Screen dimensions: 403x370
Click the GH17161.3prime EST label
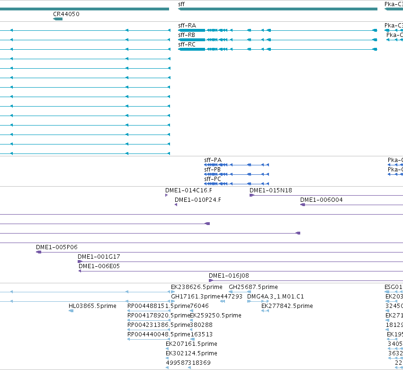(196, 297)
